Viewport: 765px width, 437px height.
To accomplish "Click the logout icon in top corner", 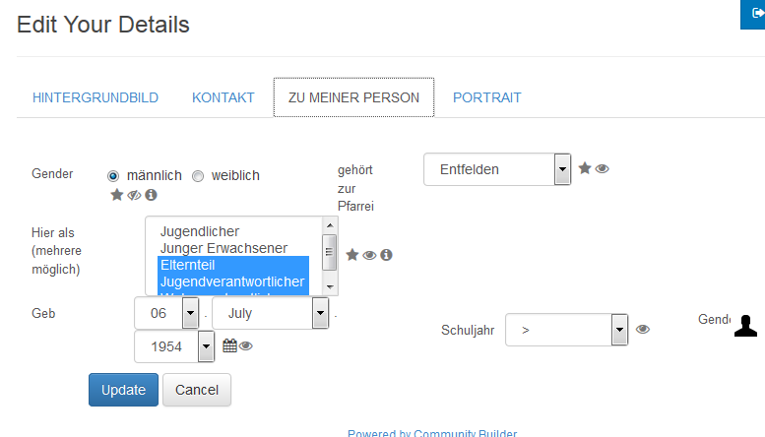I will (758, 13).
